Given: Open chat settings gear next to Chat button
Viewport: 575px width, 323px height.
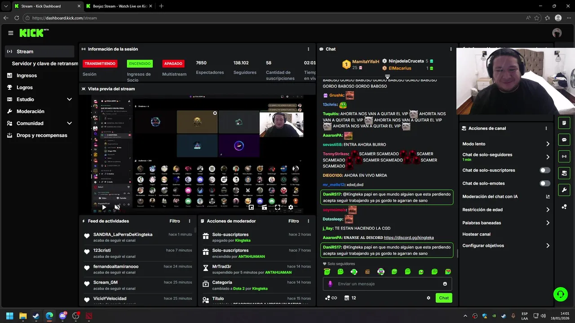Looking at the screenshot, I should click(429, 298).
